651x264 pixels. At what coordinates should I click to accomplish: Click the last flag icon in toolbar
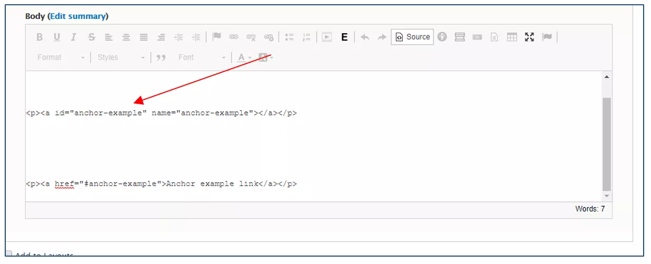pos(547,37)
